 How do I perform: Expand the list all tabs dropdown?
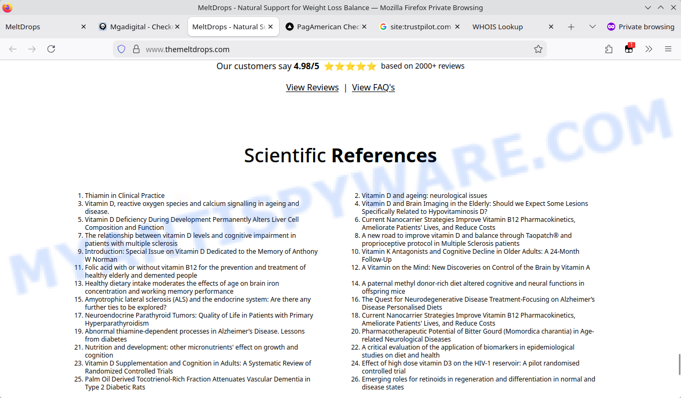tap(592, 27)
